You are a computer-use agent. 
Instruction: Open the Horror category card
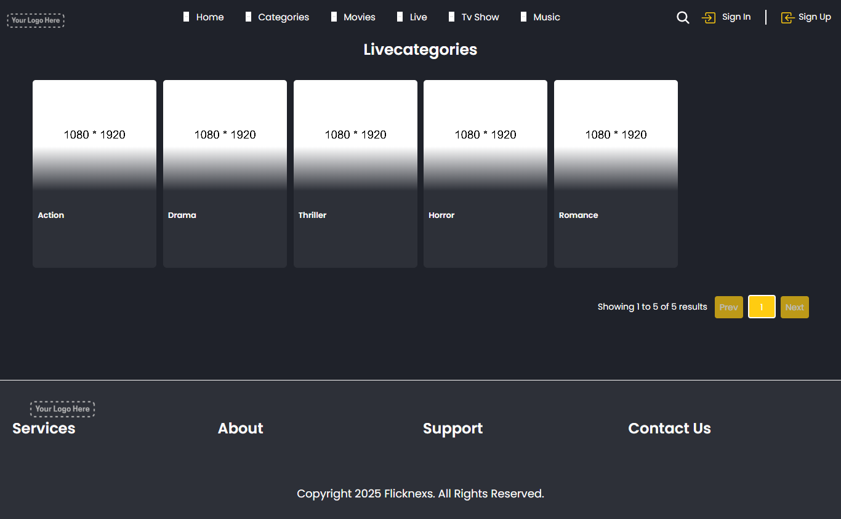(485, 174)
